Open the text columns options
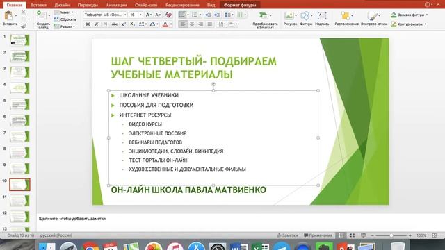Screen dimensions: 445x250 coord(241,15)
